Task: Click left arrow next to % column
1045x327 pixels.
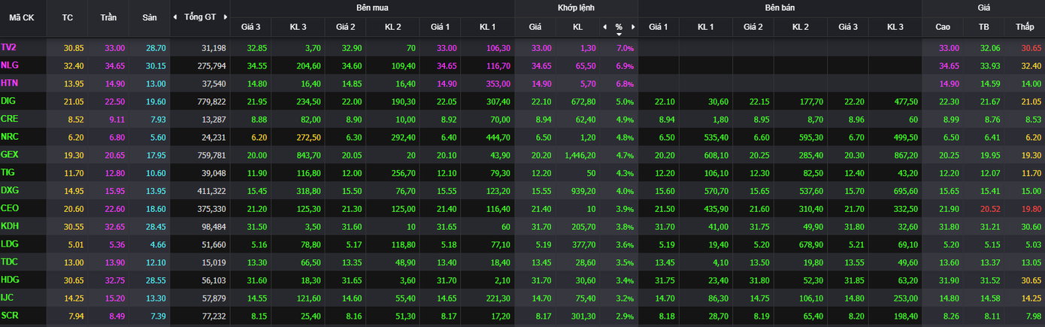Action: coord(604,27)
